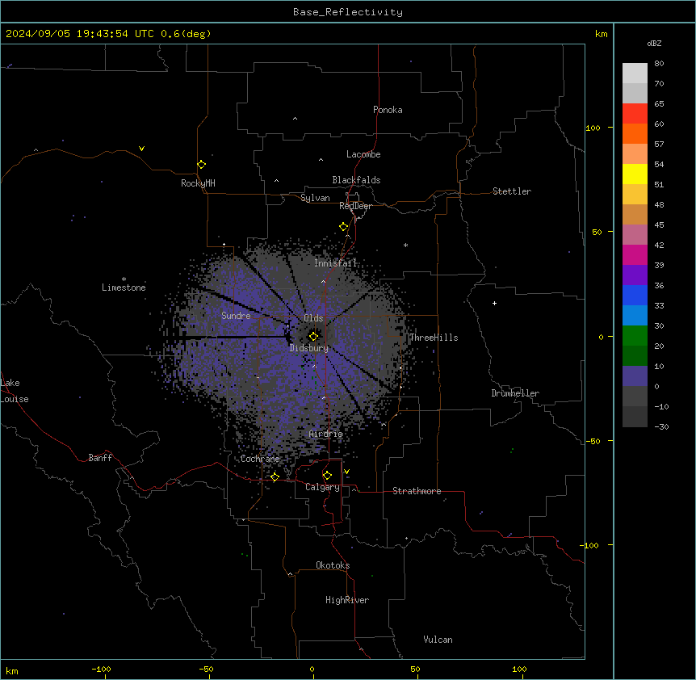Screen dimensions: 696x680
Task: Click the yellow diamond marker below Cochrane
Action: point(275,477)
